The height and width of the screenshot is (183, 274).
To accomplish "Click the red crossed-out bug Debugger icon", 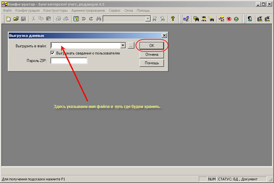I will coord(229,19).
